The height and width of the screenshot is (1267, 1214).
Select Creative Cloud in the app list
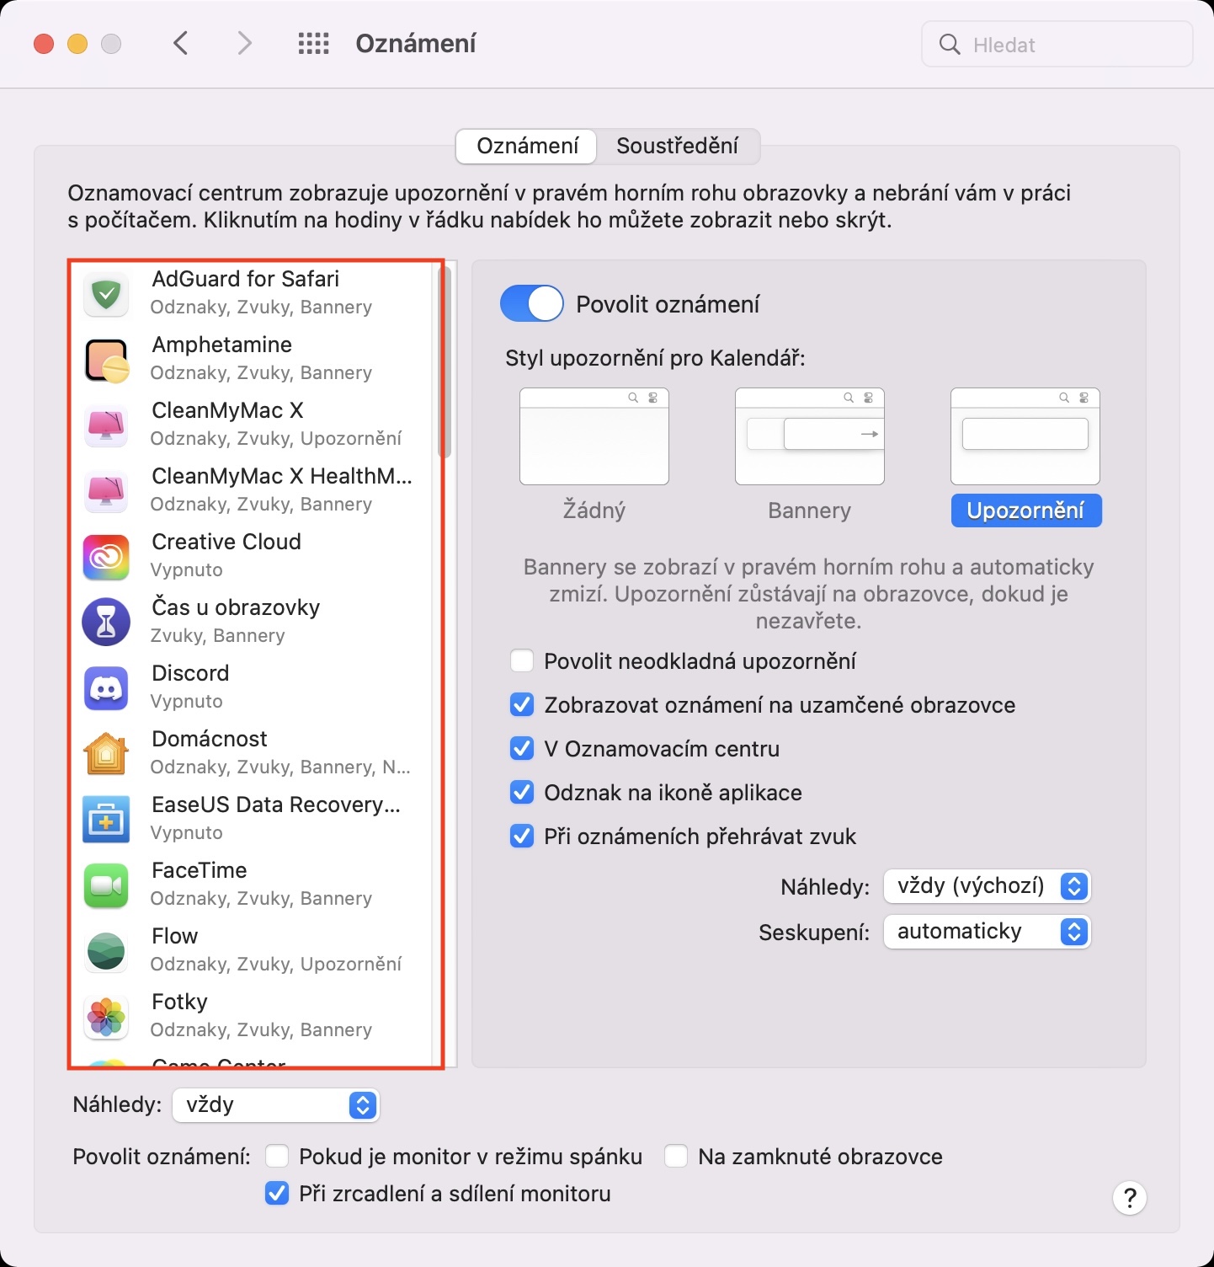click(x=251, y=557)
